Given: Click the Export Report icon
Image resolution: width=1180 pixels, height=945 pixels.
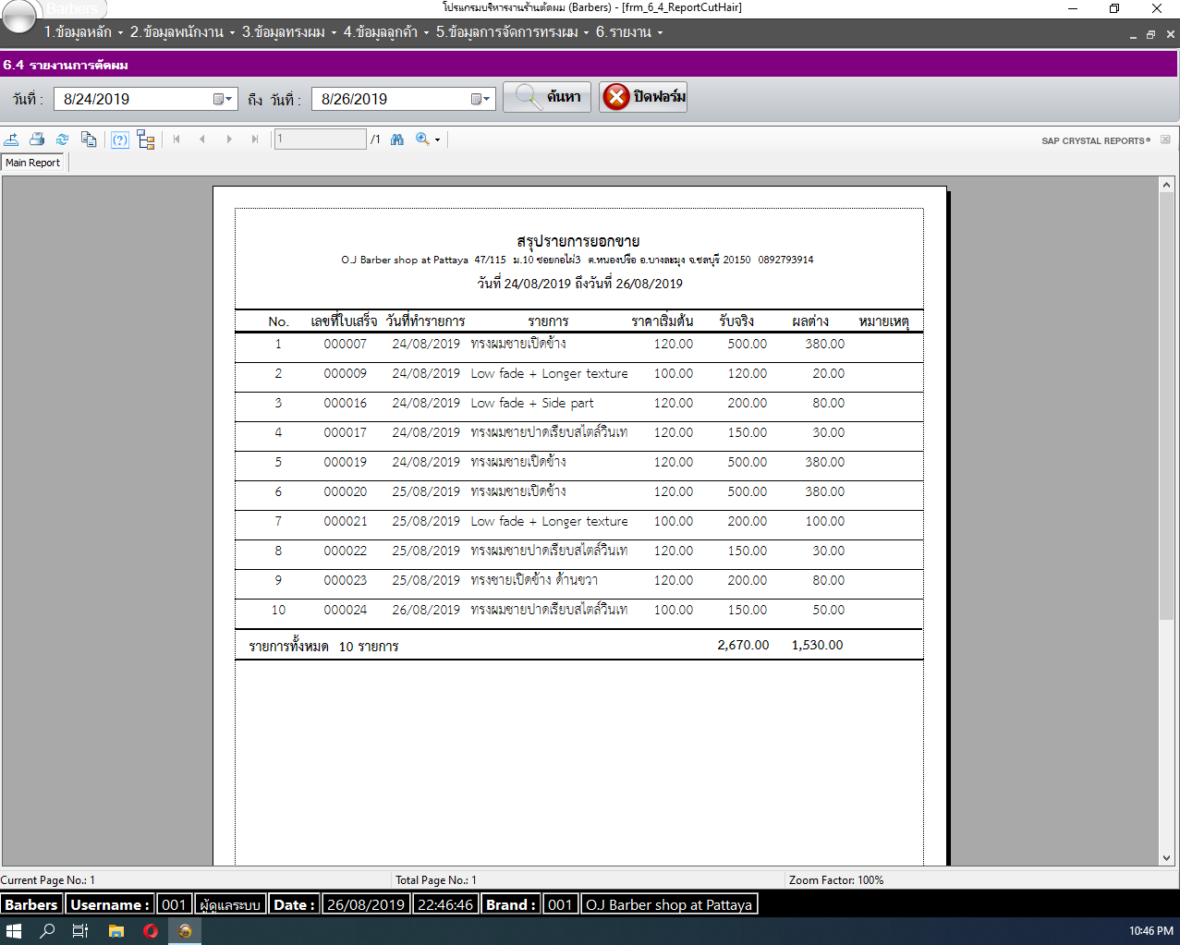Looking at the screenshot, I should pyautogui.click(x=11, y=139).
